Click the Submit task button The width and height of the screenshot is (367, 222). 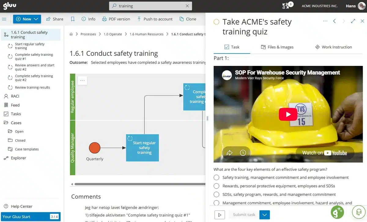point(244,215)
